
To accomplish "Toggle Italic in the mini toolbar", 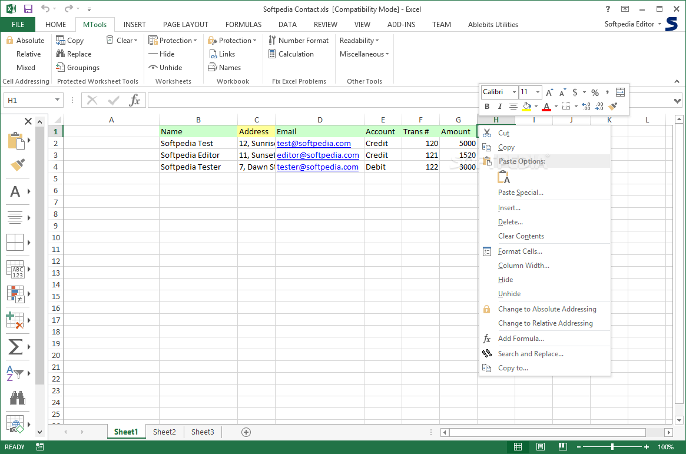I will [x=499, y=106].
